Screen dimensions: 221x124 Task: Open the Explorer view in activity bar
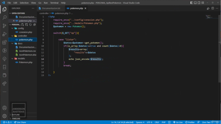tap(4, 9)
